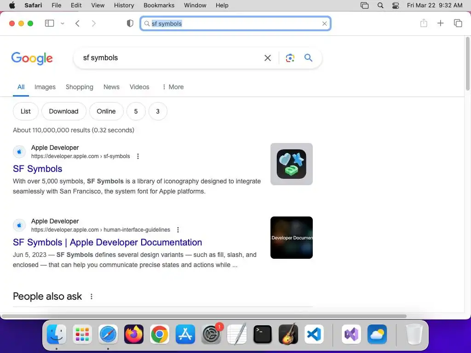Open Visual Studio Code from the Dock

[314, 334]
